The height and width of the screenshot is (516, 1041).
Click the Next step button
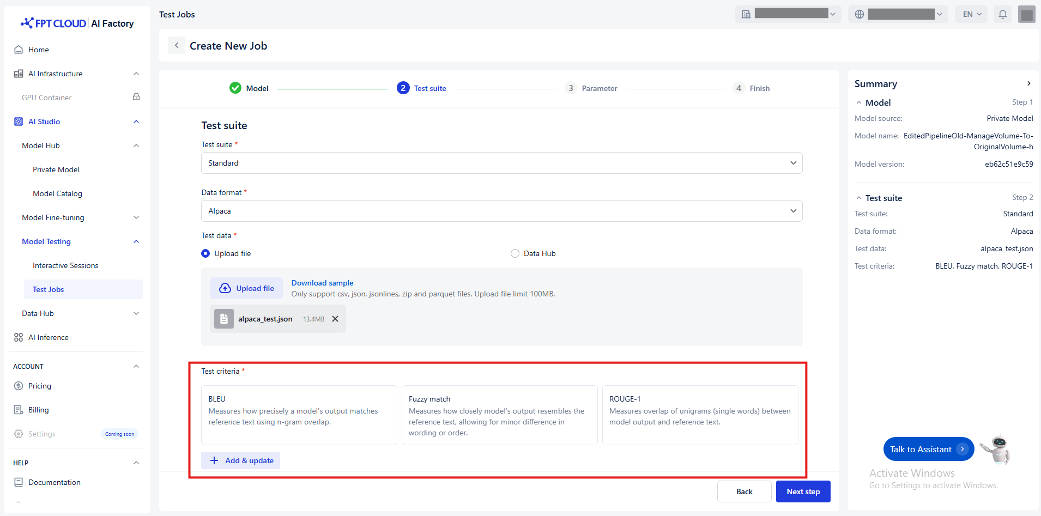click(803, 491)
